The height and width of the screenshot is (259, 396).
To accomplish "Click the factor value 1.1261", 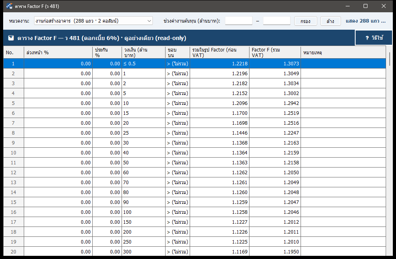I will (x=219, y=183).
